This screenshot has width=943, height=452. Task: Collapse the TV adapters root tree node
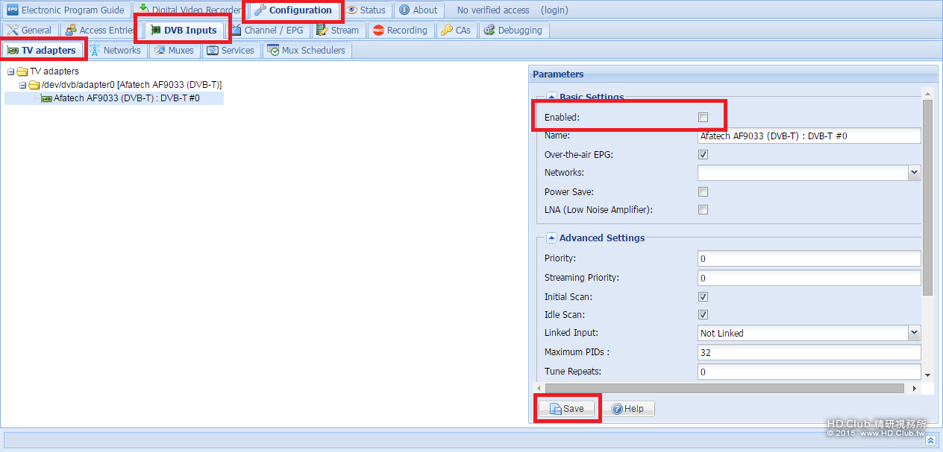[10, 72]
